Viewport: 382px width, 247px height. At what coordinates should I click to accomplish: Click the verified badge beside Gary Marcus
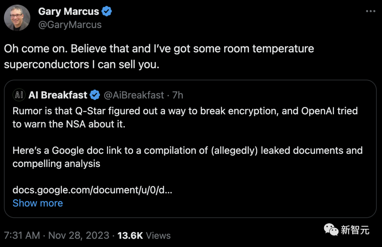pos(107,11)
